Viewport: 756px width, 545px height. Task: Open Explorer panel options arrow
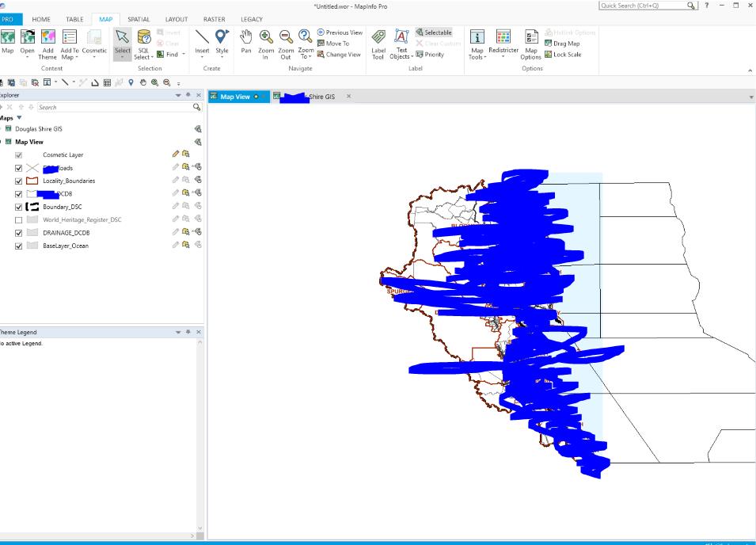[178, 96]
